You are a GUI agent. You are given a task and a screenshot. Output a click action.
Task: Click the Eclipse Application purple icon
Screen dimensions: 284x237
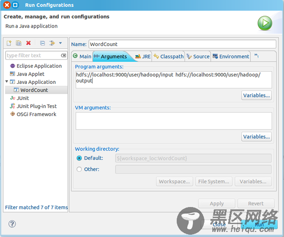pos(12,66)
